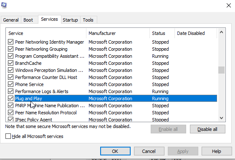Click the scroll down arrow
The width and height of the screenshot is (235, 160).
(221, 118)
